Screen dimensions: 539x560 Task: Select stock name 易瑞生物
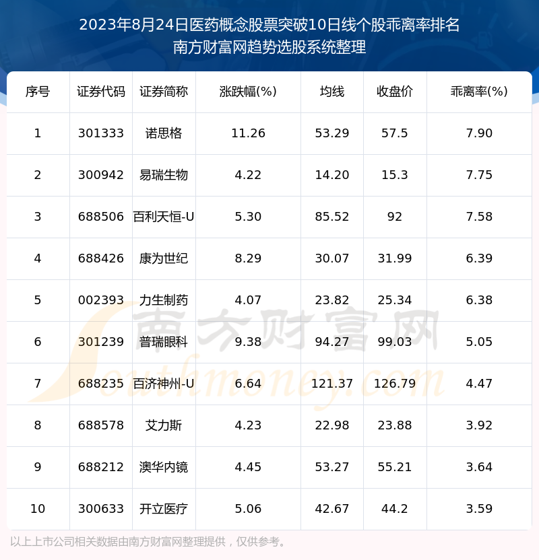(164, 175)
